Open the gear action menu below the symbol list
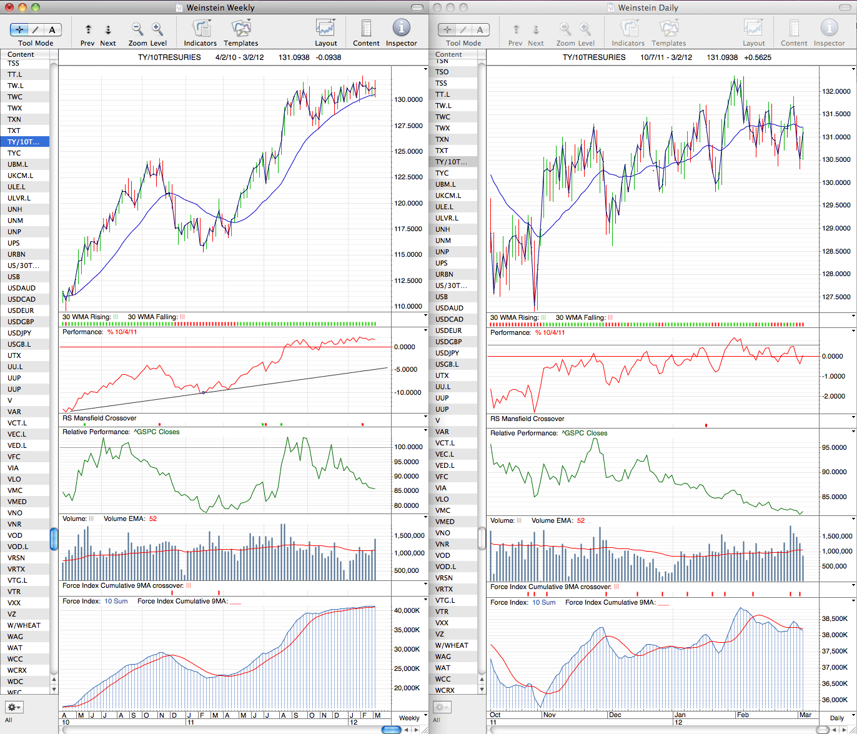Screen dimensions: 857x734 pyautogui.click(x=14, y=707)
